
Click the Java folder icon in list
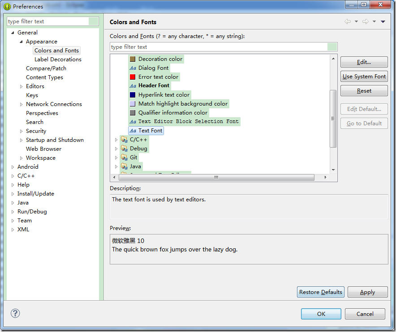124,166
